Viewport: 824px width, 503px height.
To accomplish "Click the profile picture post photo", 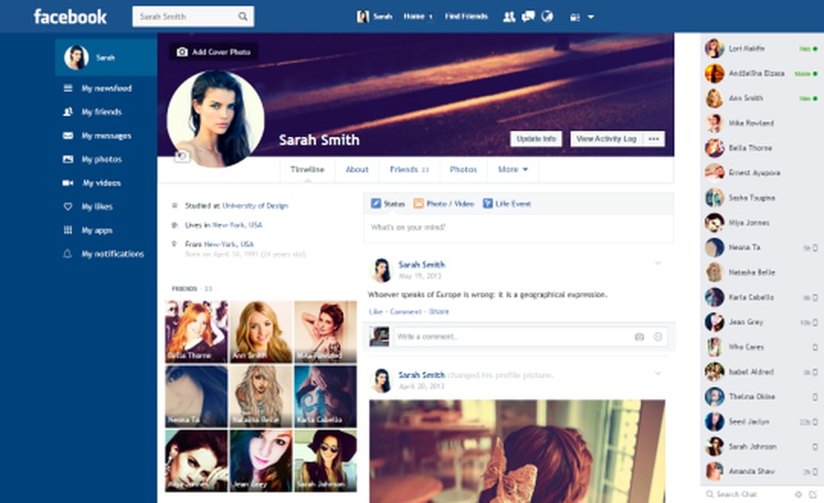I will click(517, 451).
